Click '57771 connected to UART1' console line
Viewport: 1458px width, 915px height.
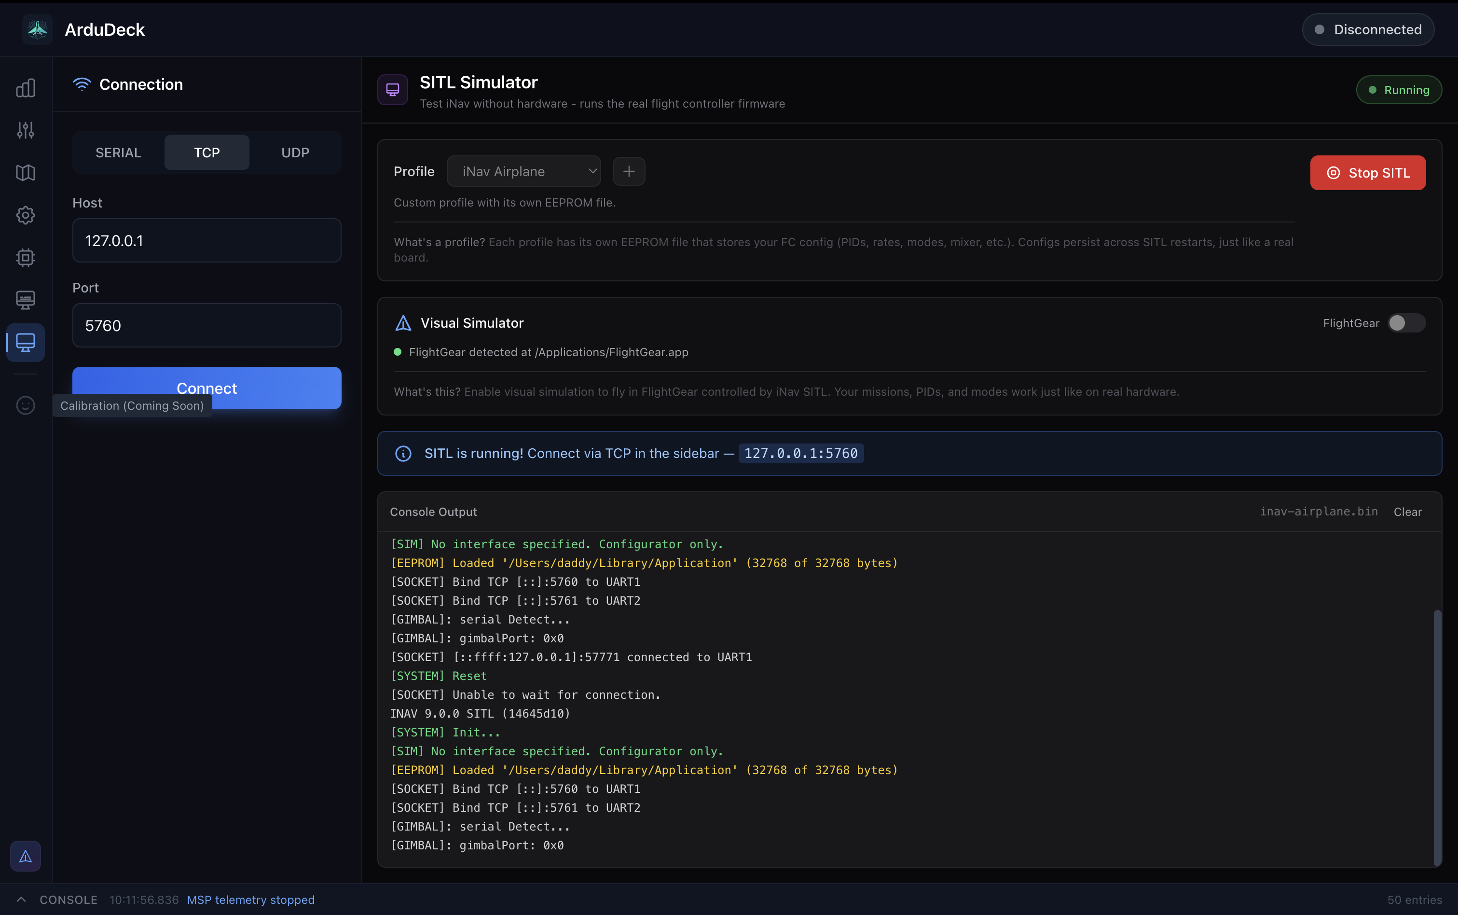point(571,657)
